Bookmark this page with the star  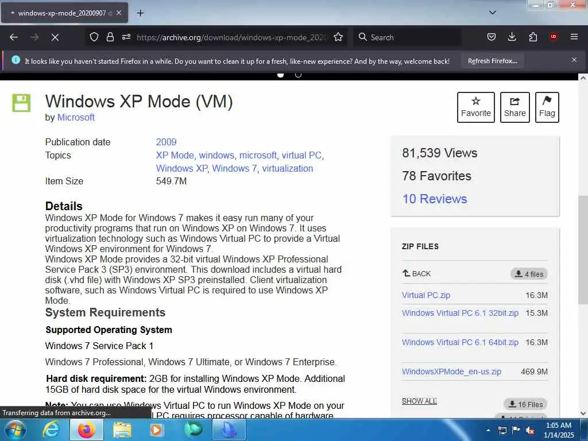tap(338, 37)
